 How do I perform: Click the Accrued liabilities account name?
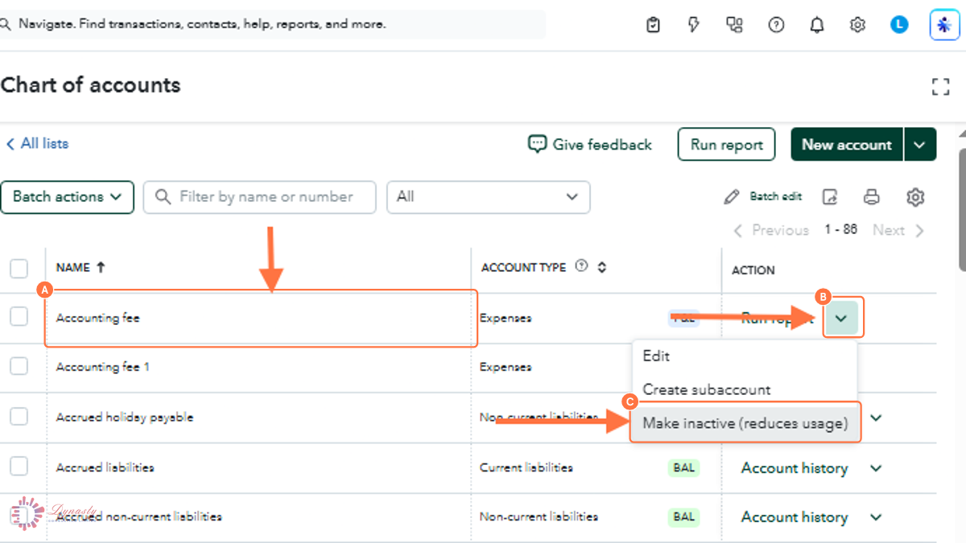[105, 467]
